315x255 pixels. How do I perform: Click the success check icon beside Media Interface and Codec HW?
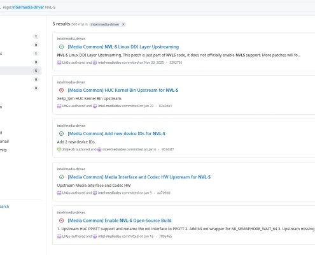tap(61, 177)
